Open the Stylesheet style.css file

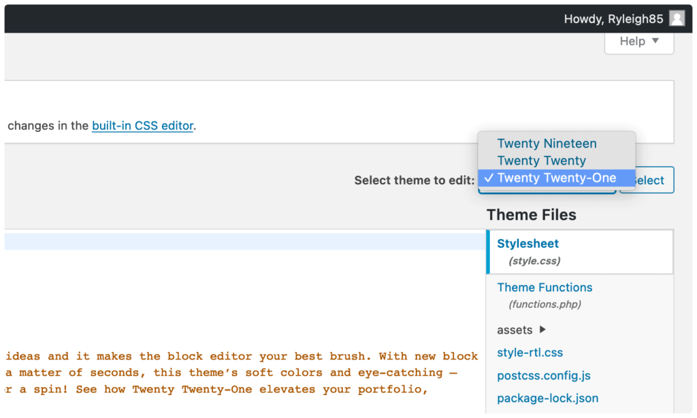pyautogui.click(x=528, y=244)
